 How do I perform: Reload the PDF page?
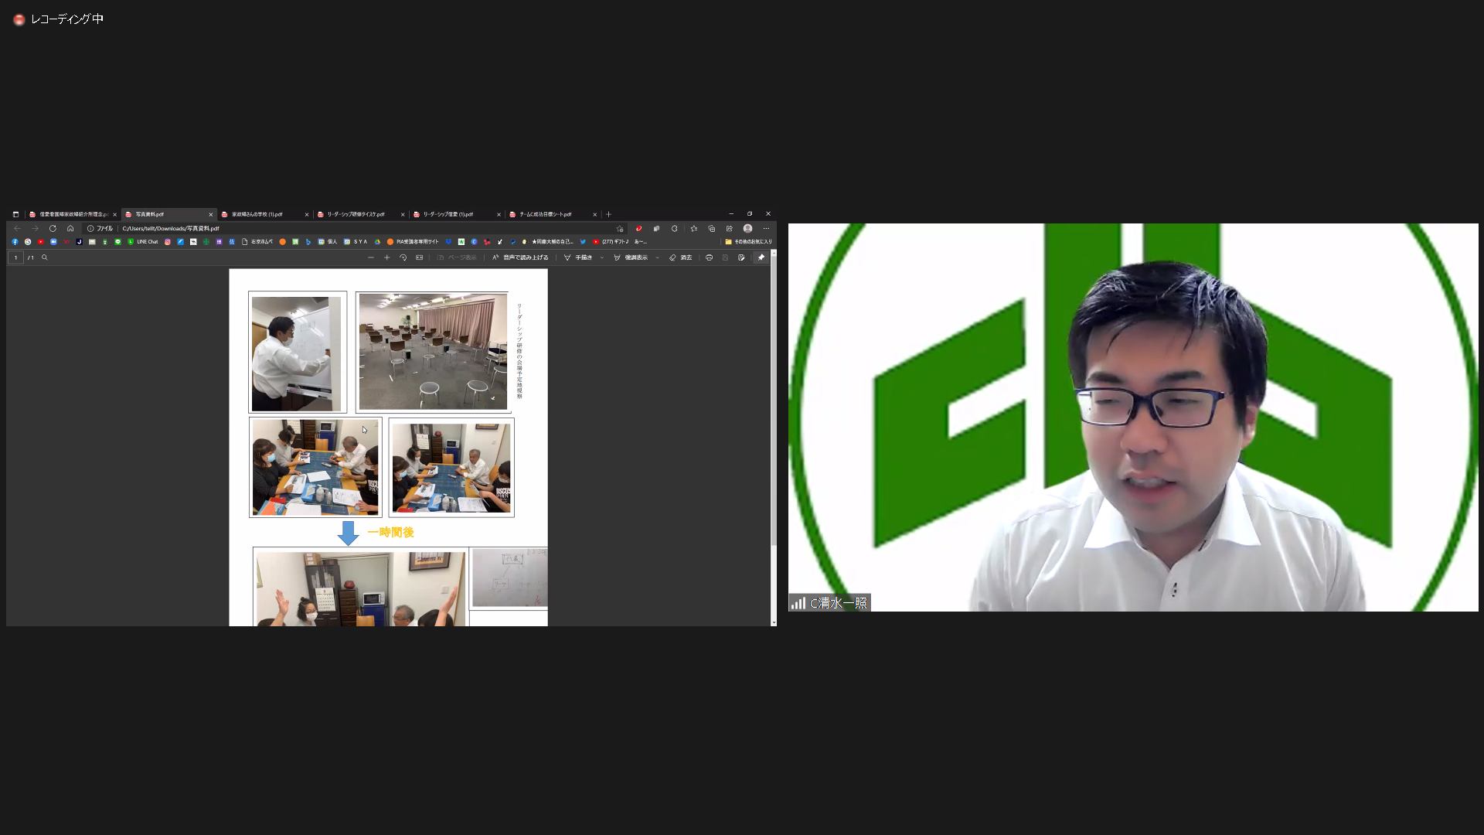pyautogui.click(x=53, y=228)
